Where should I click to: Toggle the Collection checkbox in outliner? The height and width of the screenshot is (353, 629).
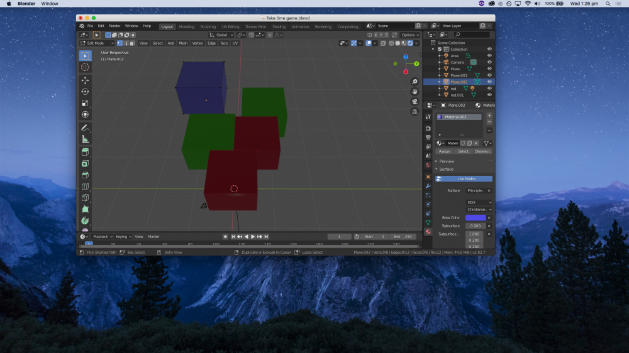(x=440, y=49)
